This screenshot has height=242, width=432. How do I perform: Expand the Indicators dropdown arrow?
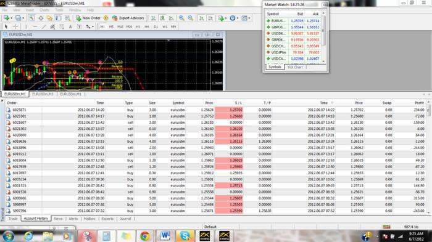pyautogui.click(x=226, y=18)
